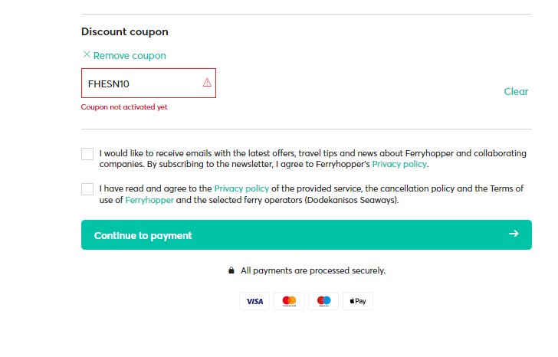558x357 pixels.
Task: Open Privacy policy link in agreement text
Action: (241, 188)
